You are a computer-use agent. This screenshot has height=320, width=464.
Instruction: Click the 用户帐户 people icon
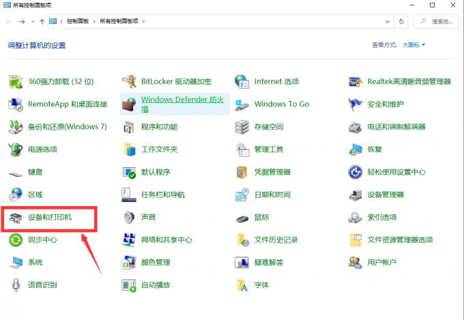[355, 262]
